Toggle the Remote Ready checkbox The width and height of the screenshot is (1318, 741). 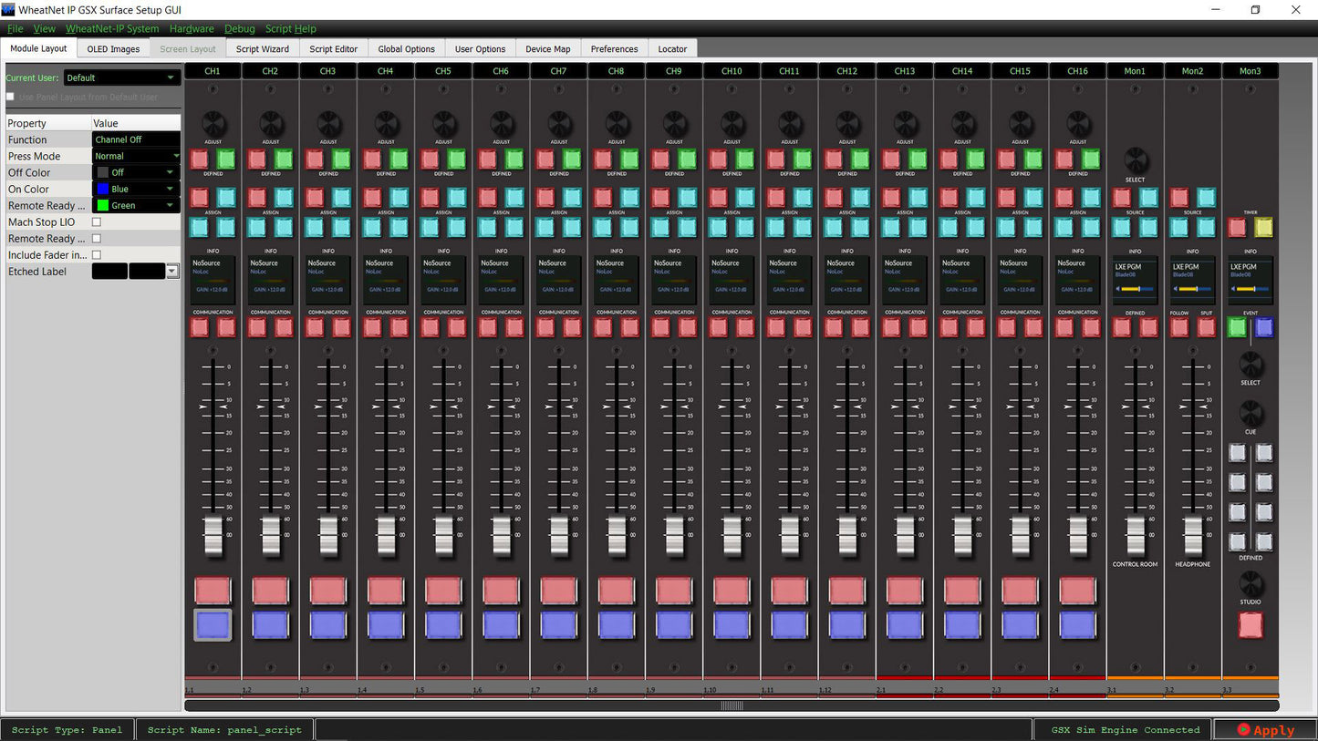pos(97,239)
